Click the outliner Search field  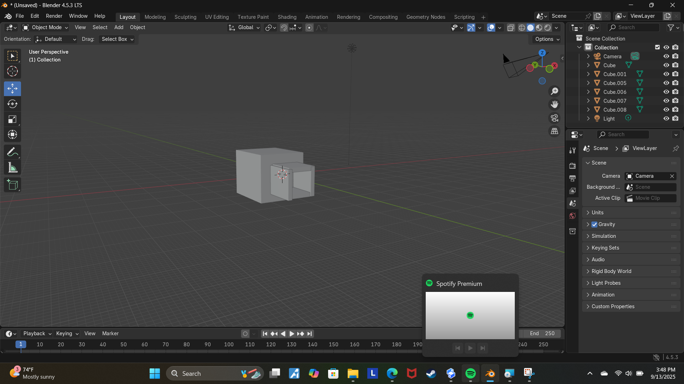click(x=633, y=27)
